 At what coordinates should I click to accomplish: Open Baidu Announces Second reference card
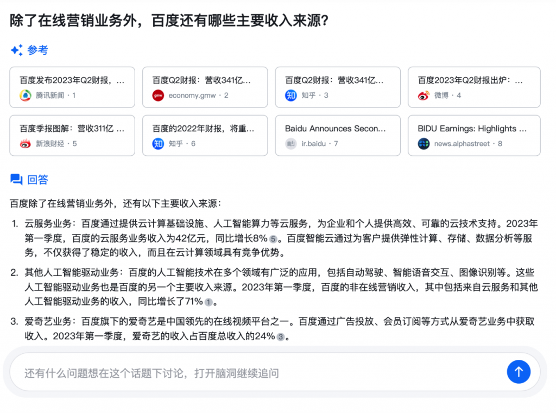[x=338, y=136]
